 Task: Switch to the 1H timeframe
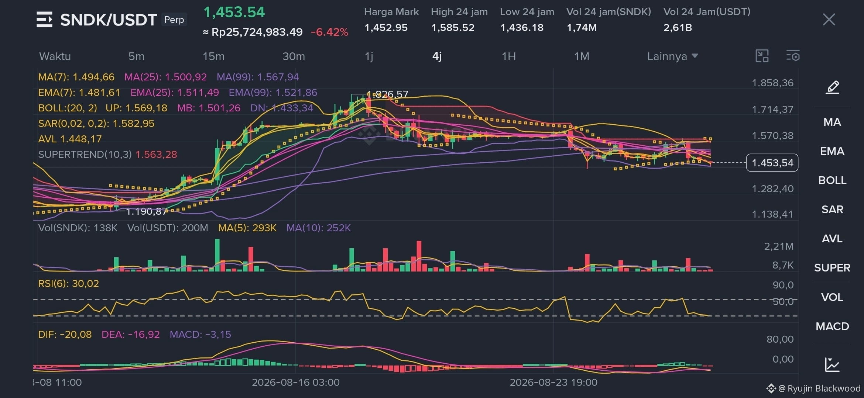(x=508, y=56)
